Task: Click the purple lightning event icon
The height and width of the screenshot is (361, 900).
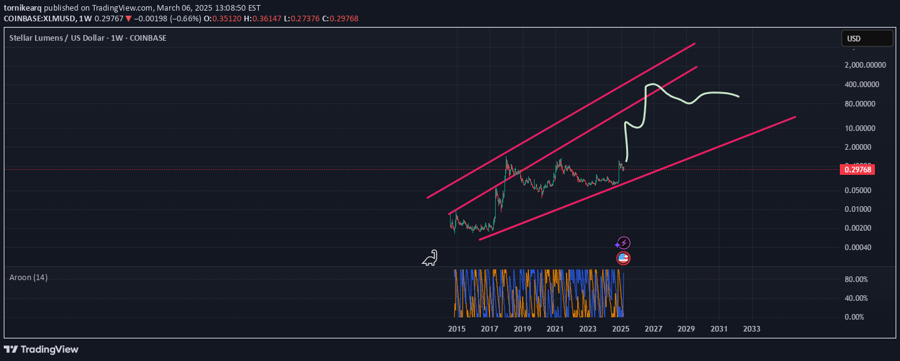Action: (624, 243)
